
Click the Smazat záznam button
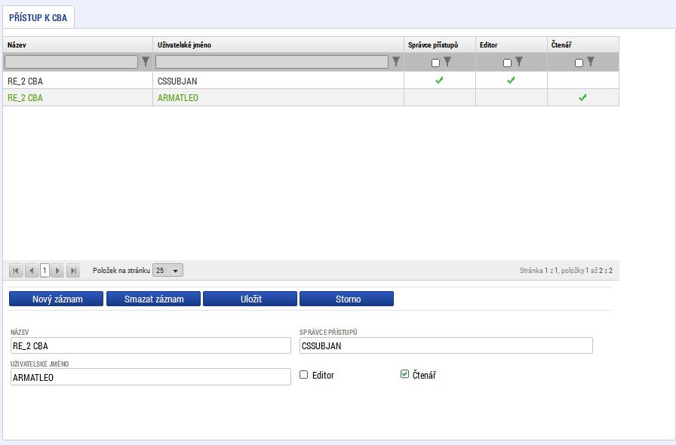[153, 299]
